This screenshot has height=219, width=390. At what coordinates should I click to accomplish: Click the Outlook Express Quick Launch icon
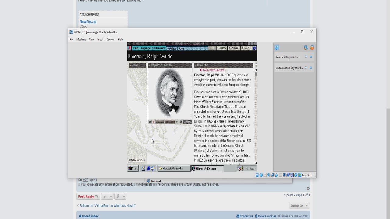(x=153, y=169)
